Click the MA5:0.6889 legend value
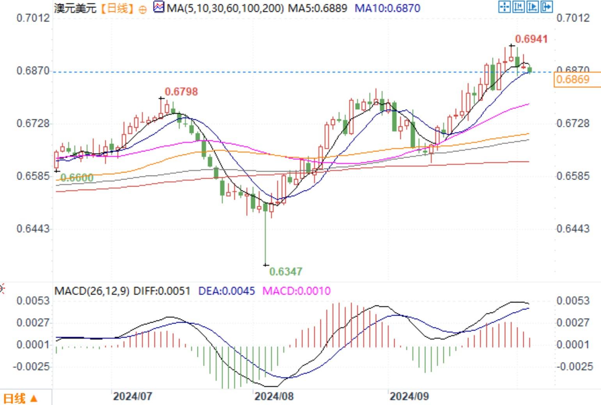 click(x=317, y=8)
